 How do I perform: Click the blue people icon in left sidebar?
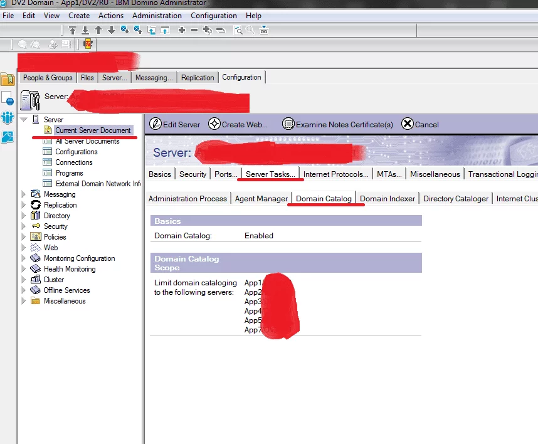coord(8,117)
